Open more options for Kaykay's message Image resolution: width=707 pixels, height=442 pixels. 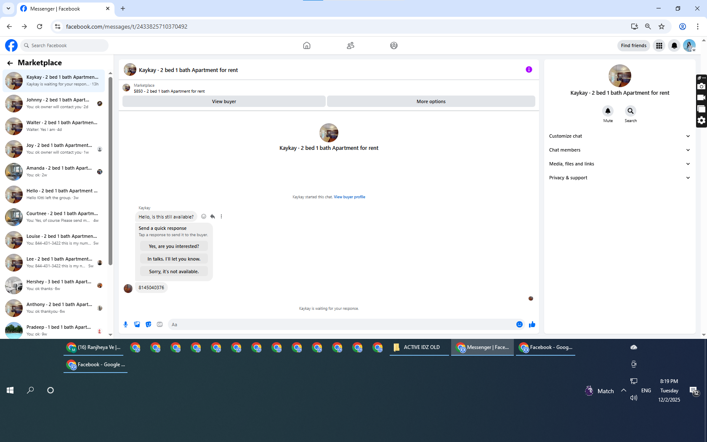click(221, 216)
